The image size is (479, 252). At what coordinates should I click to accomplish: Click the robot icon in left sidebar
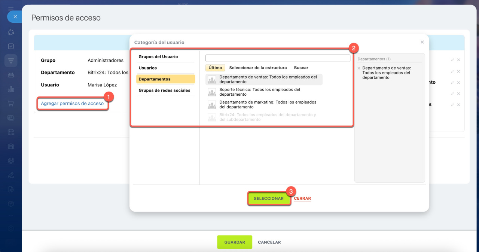[x=11, y=75]
